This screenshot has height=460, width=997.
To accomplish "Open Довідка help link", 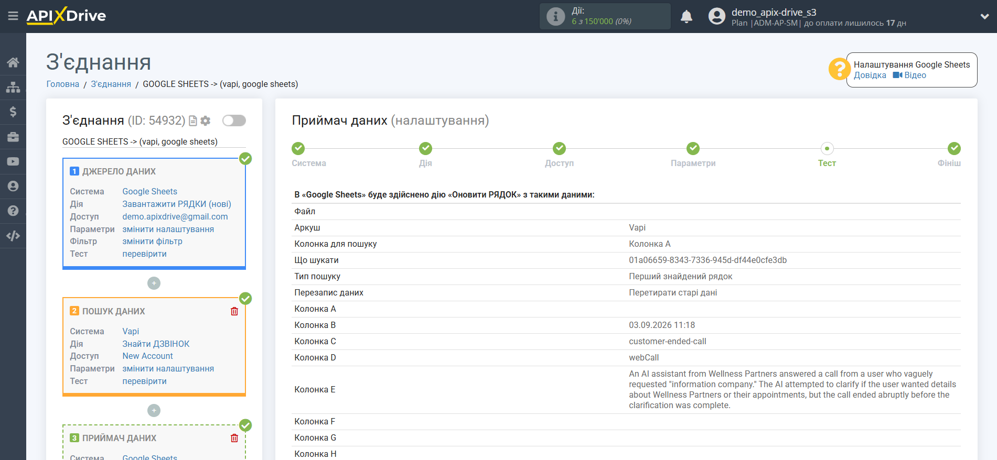I will coord(870,75).
